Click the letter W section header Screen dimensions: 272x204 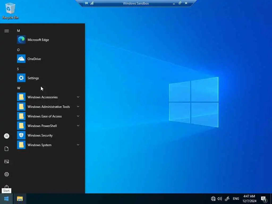(19, 88)
